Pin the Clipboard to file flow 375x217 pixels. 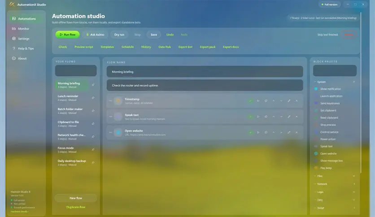[93, 124]
